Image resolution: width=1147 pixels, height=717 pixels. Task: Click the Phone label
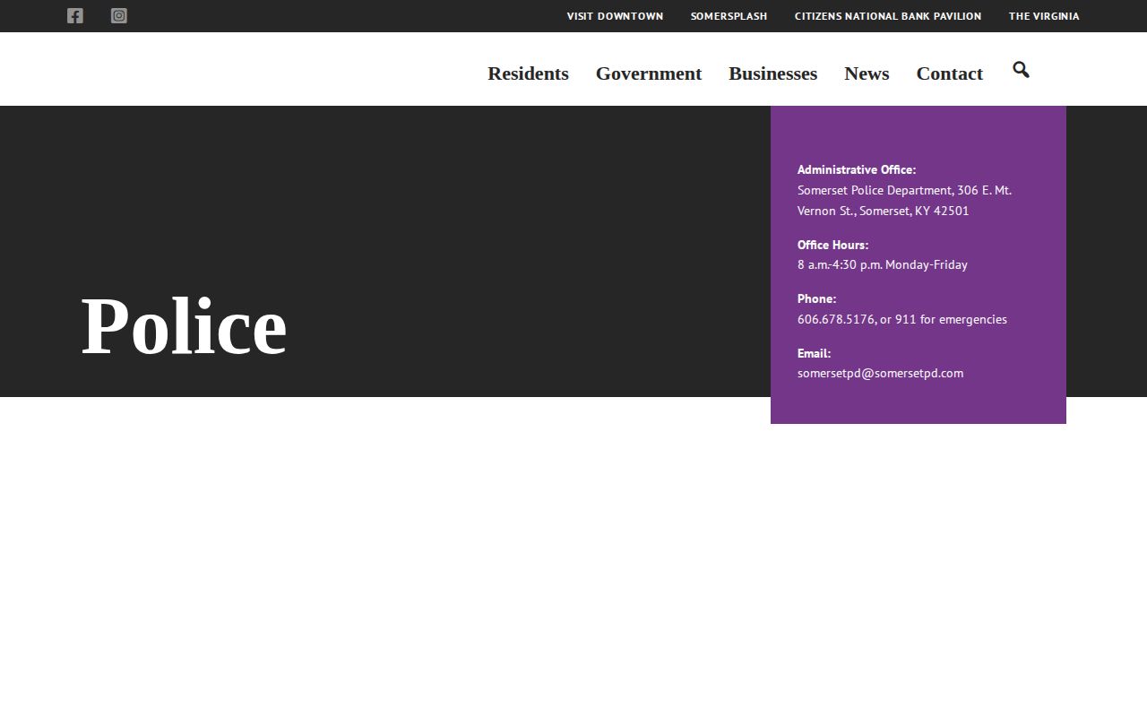click(816, 298)
